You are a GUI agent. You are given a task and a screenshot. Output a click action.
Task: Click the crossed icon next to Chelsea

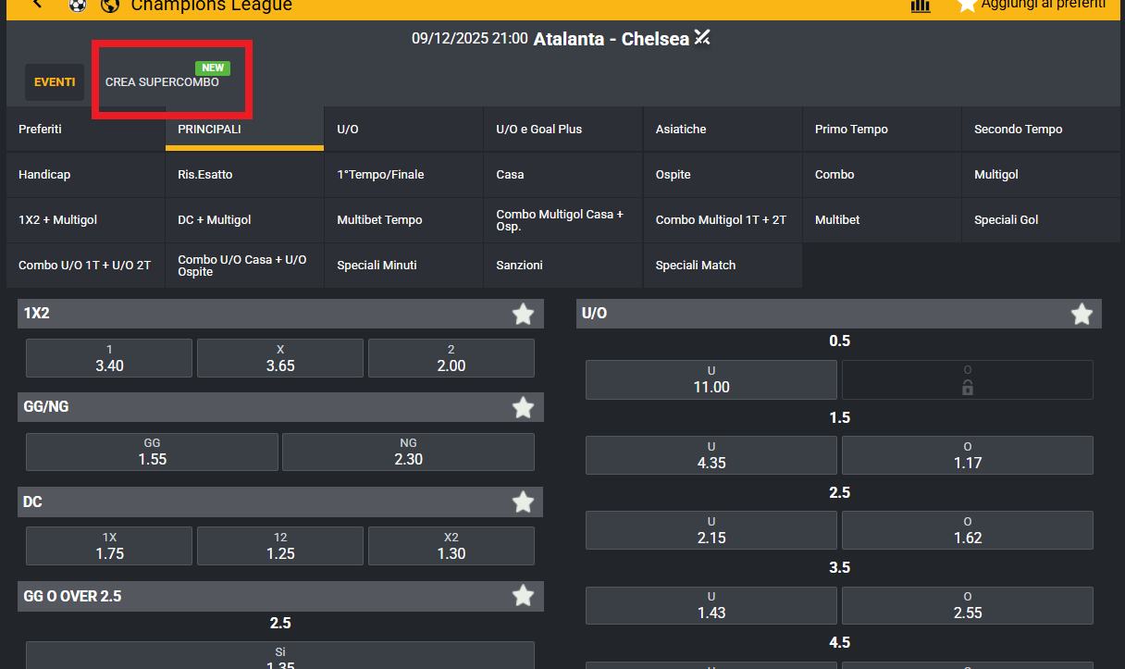click(702, 38)
